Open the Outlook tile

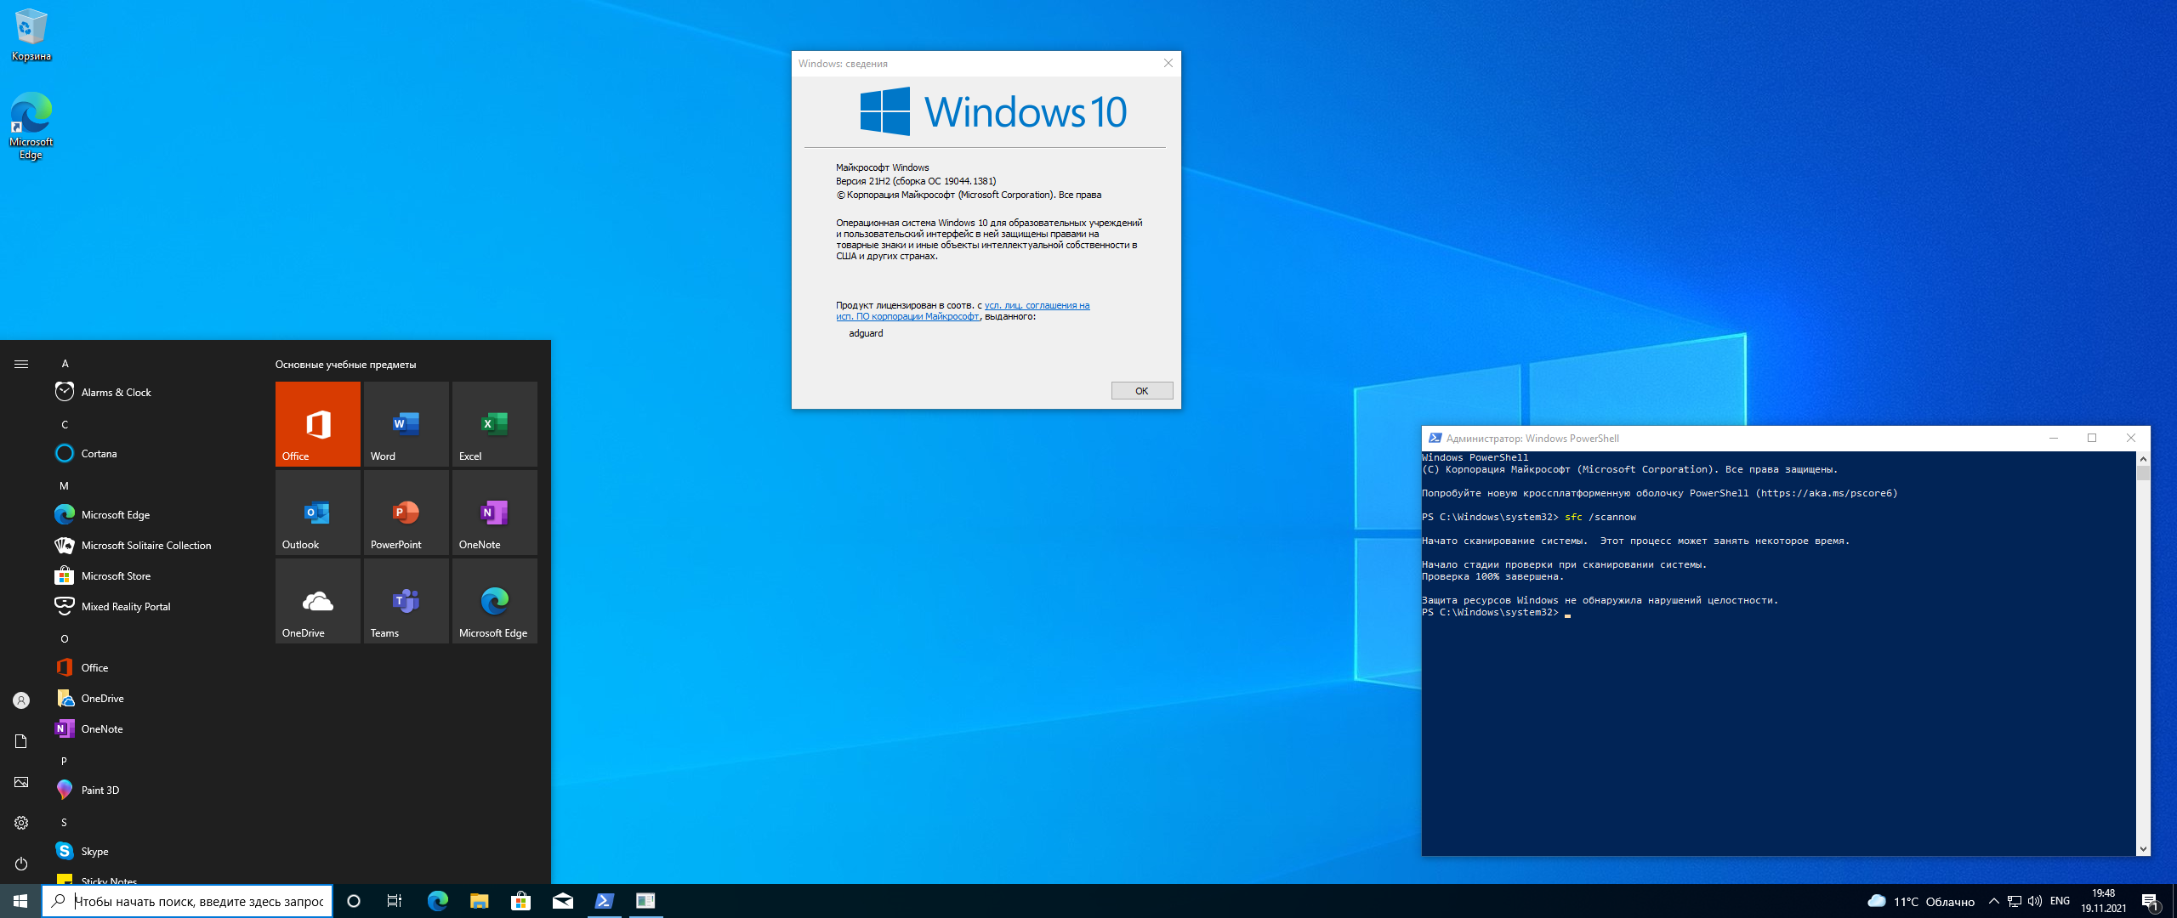(x=318, y=512)
